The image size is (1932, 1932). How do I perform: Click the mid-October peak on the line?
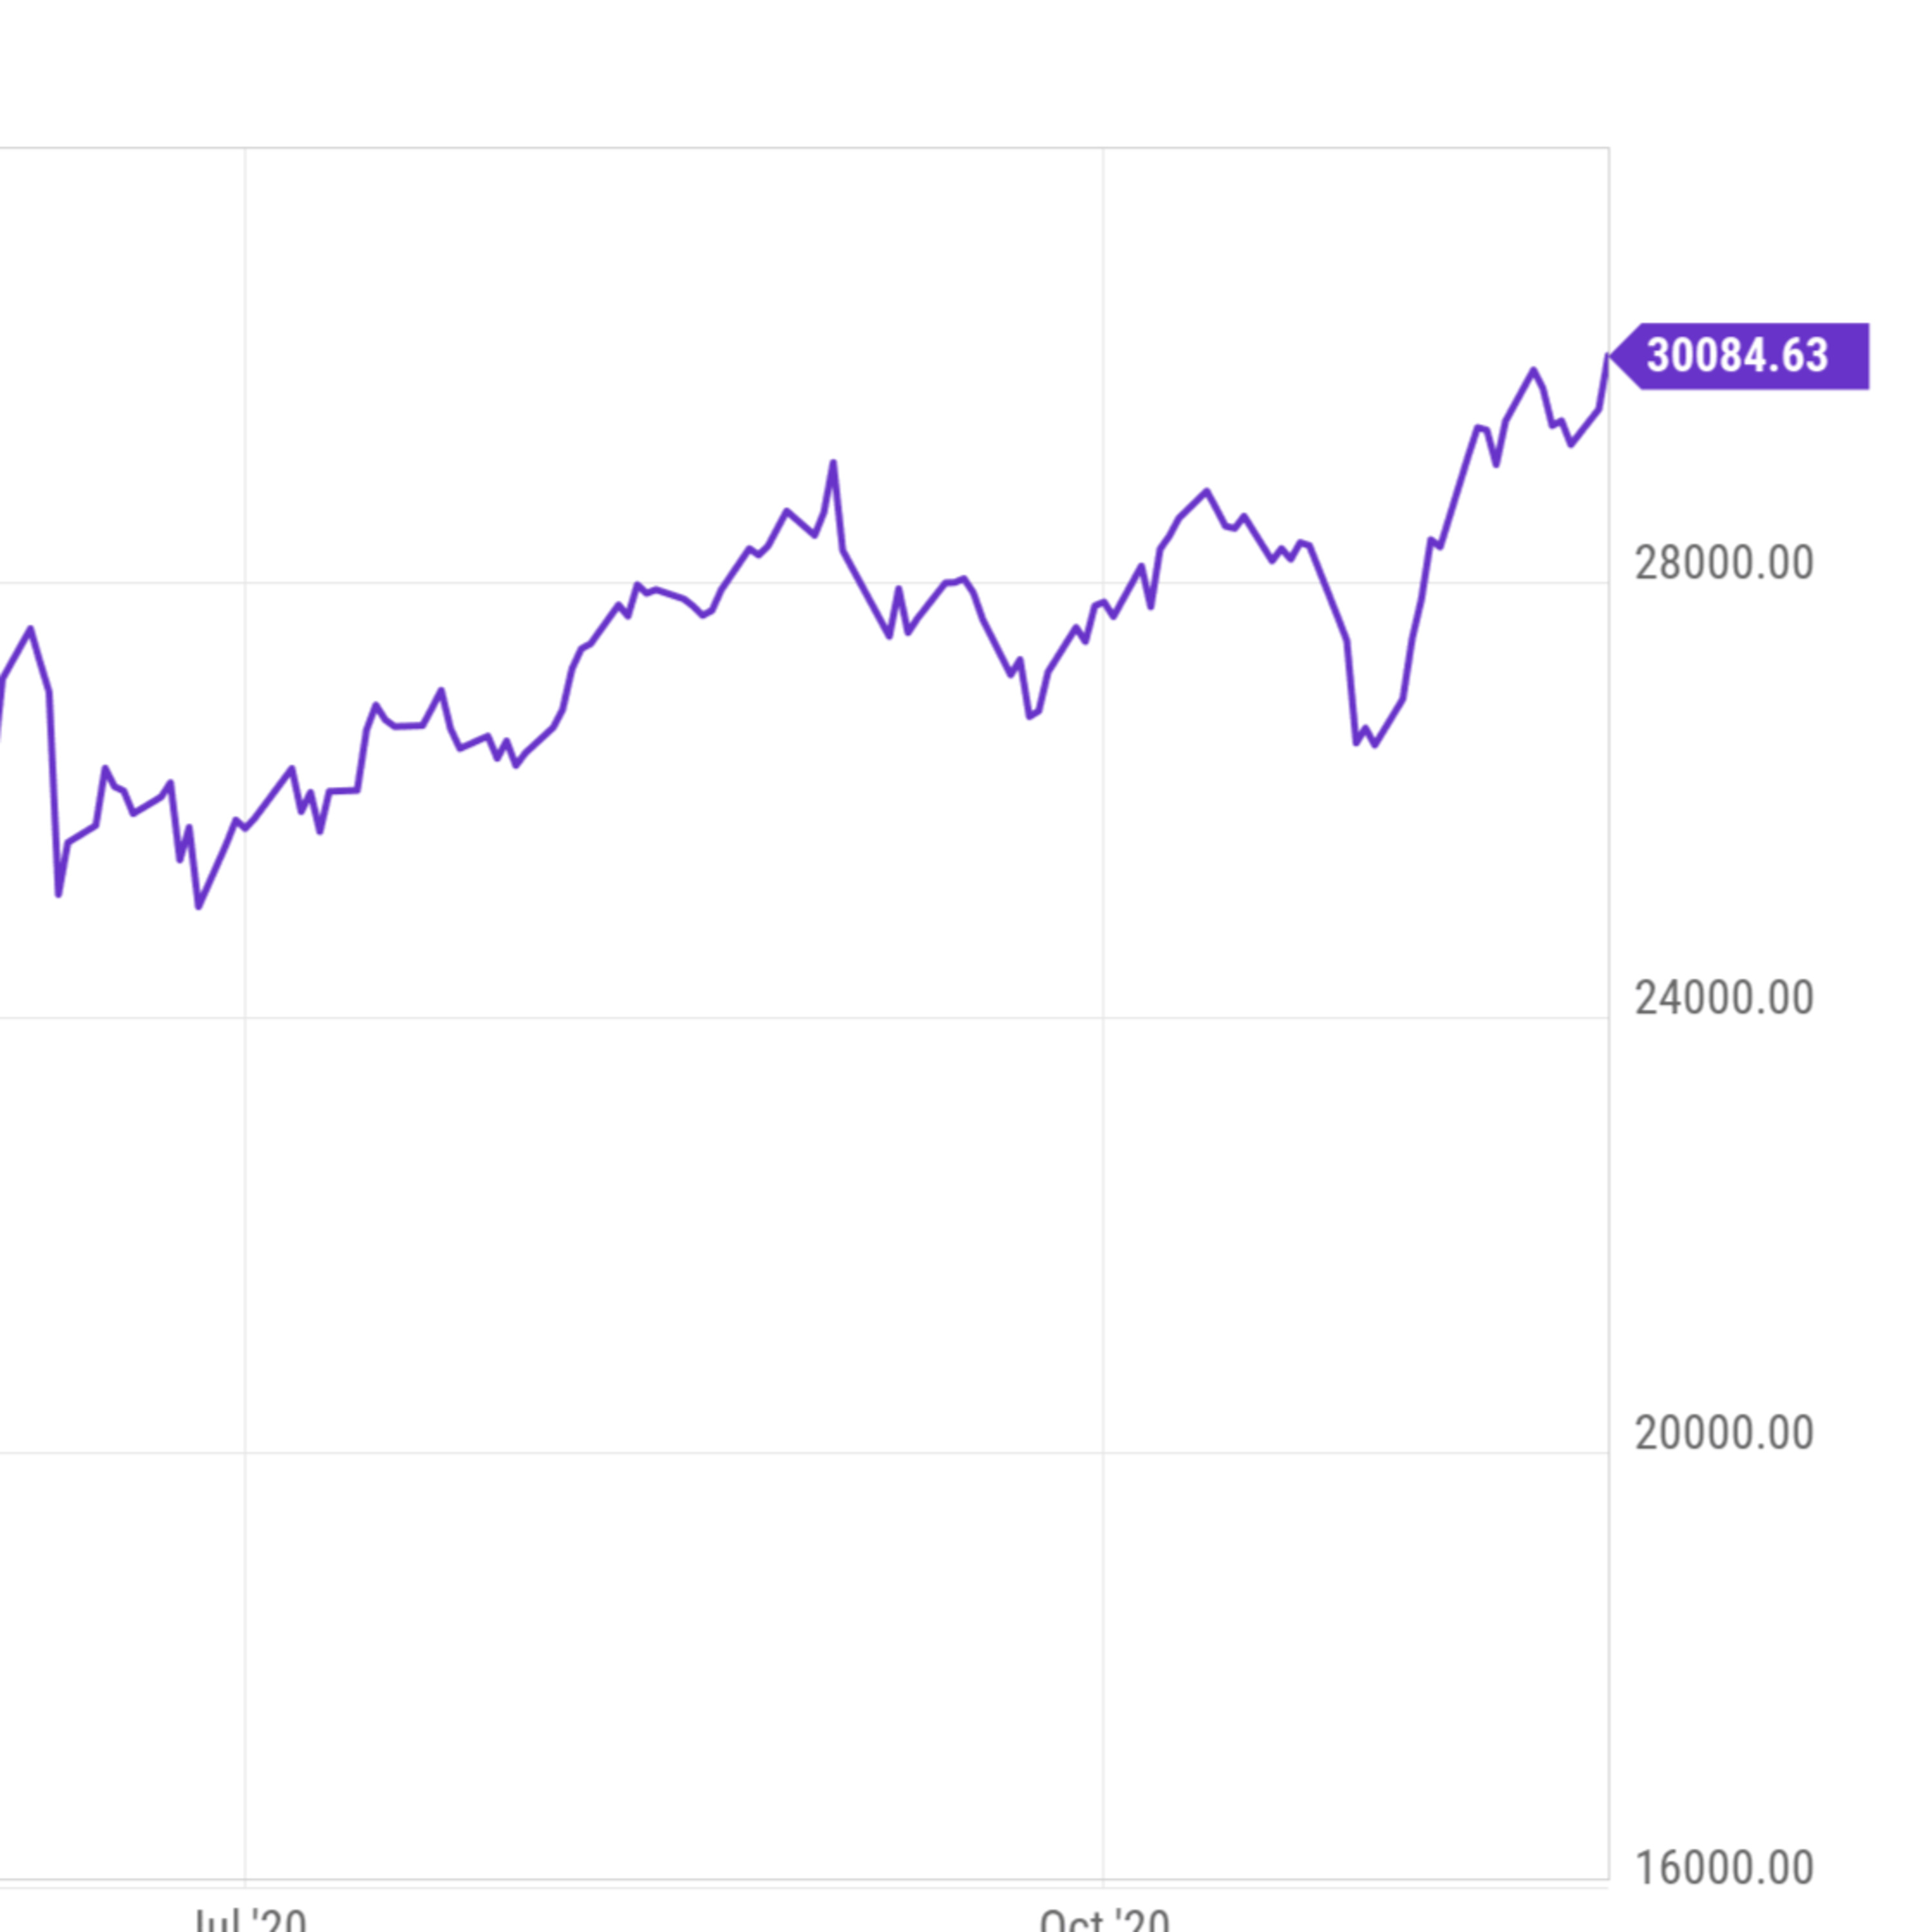(x=1207, y=491)
